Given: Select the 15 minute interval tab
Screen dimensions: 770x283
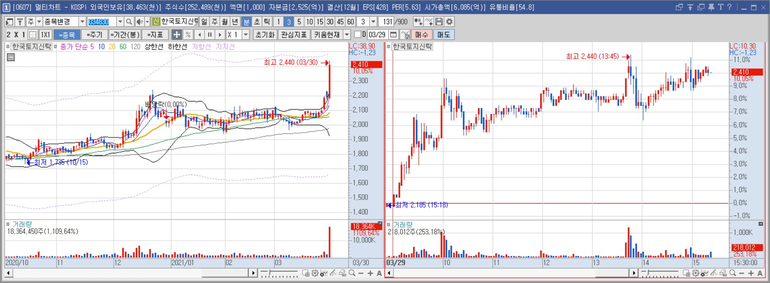Looking at the screenshot, I should 320,22.
